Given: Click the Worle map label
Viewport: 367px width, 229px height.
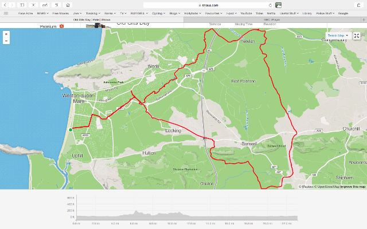Looking at the screenshot, I should tap(153, 66).
